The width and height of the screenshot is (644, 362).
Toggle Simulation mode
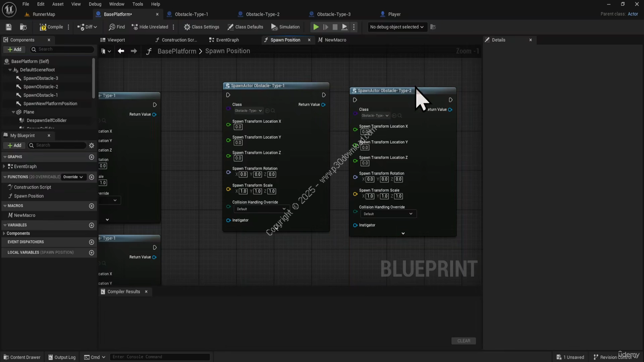285,27
